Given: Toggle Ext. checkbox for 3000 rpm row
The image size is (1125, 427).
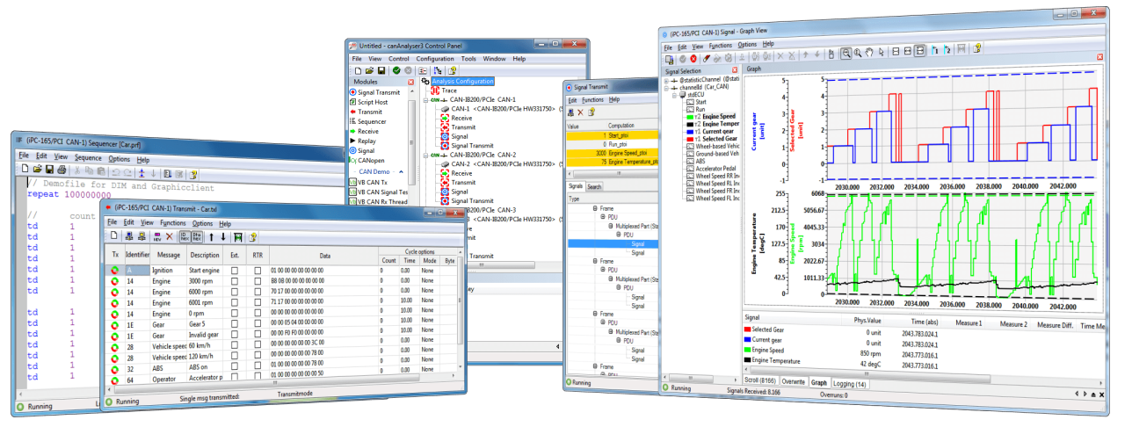Looking at the screenshot, I should click(235, 281).
